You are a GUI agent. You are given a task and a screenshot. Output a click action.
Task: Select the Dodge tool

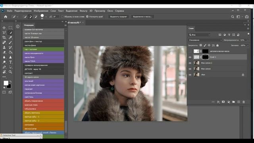4,62
